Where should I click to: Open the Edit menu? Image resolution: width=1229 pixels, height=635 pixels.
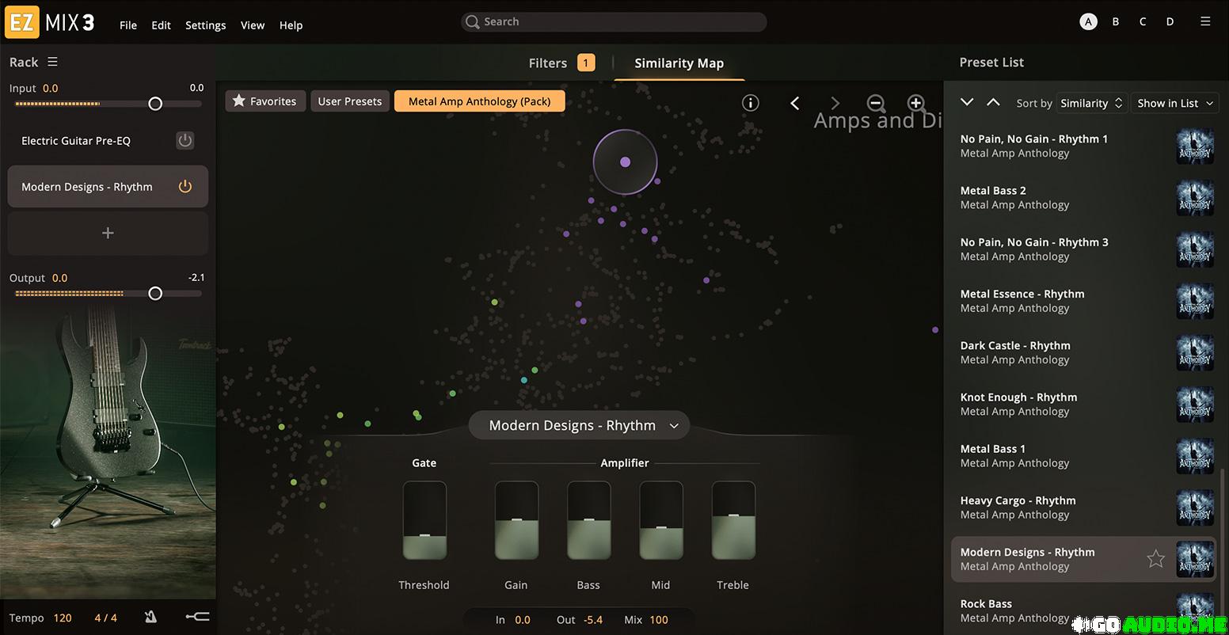point(162,25)
